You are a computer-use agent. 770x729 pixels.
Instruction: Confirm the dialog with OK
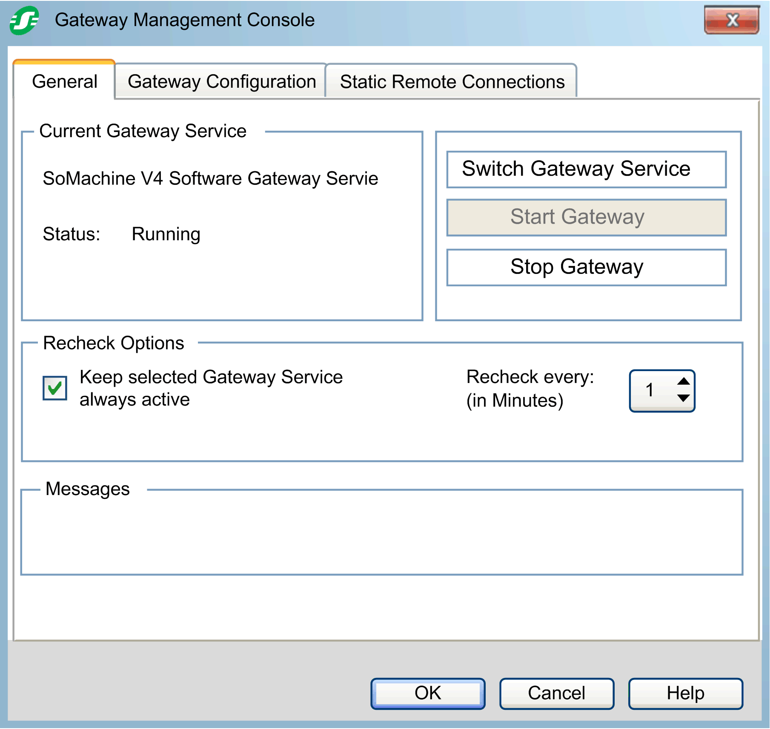coord(428,693)
